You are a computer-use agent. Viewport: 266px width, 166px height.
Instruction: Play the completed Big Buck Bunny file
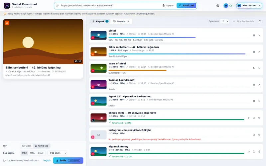pos(248,152)
